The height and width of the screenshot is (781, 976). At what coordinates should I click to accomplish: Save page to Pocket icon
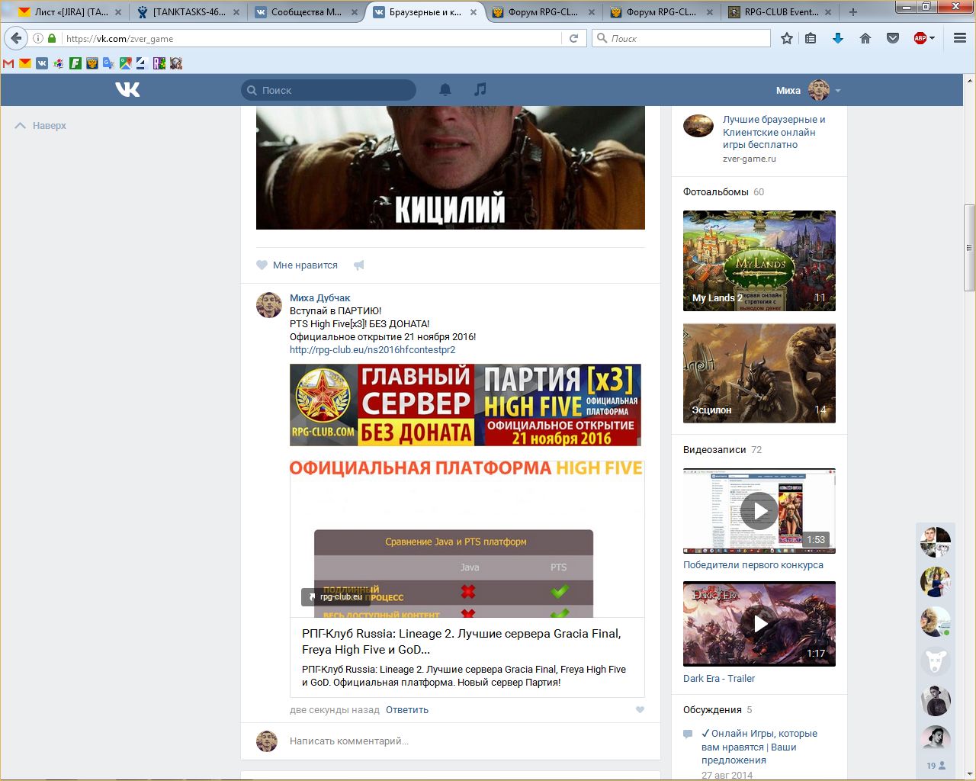892,38
